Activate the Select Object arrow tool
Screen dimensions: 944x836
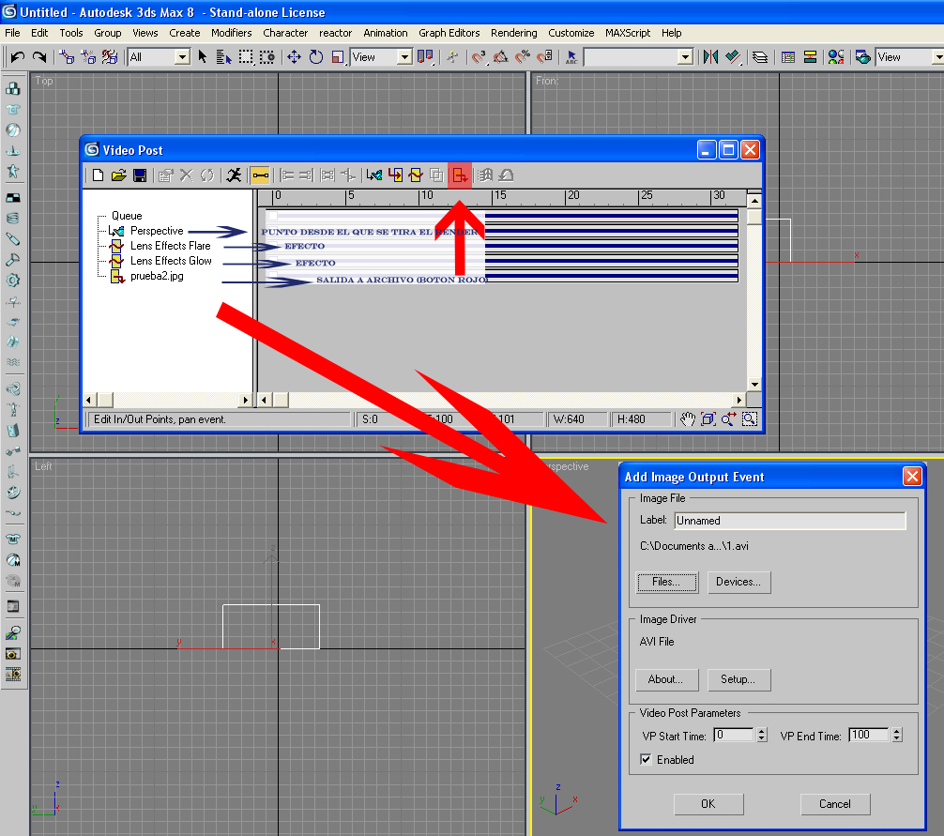tap(203, 57)
